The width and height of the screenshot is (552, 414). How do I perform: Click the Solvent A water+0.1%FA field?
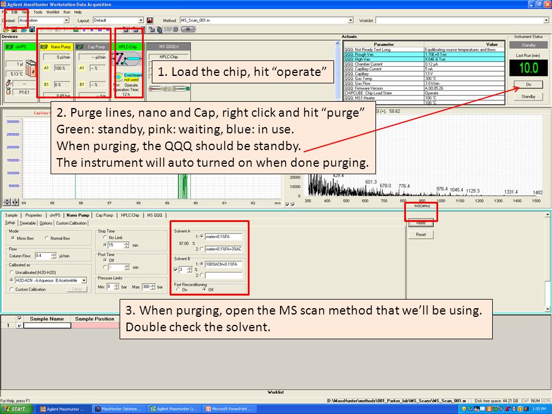[224, 236]
